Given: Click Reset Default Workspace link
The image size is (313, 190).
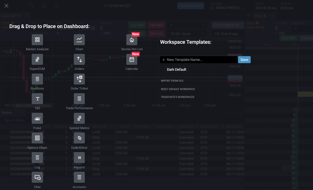Looking at the screenshot, I should [x=178, y=89].
